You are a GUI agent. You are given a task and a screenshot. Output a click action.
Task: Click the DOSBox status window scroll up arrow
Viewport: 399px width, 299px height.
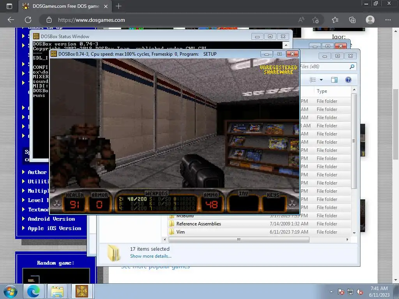coord(286,45)
